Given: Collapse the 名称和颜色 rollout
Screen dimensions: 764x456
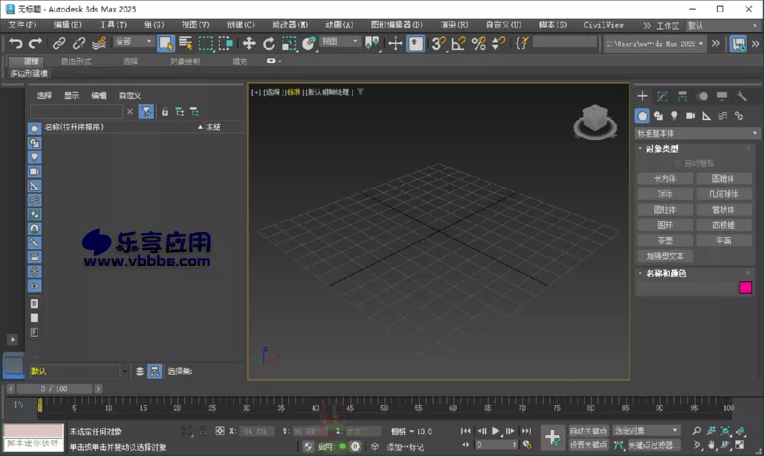Looking at the screenshot, I should tap(666, 273).
